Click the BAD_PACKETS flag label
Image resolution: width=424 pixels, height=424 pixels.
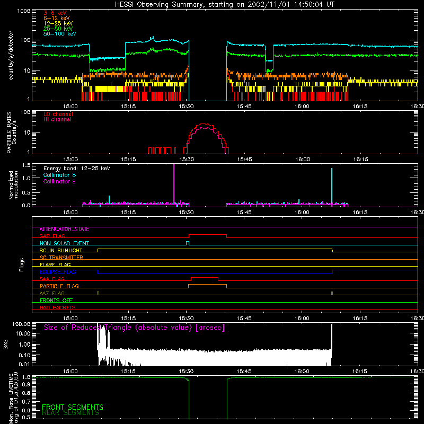(x=58, y=307)
